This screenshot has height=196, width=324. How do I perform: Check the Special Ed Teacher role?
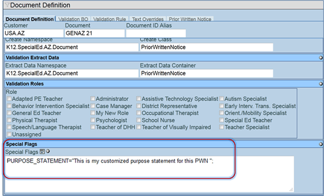point(221,120)
